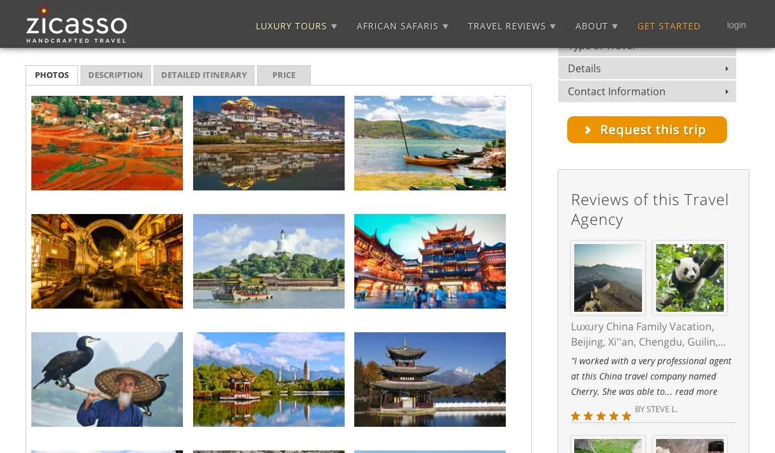Click the read more review link
Image resolution: width=775 pixels, height=453 pixels.
696,392
